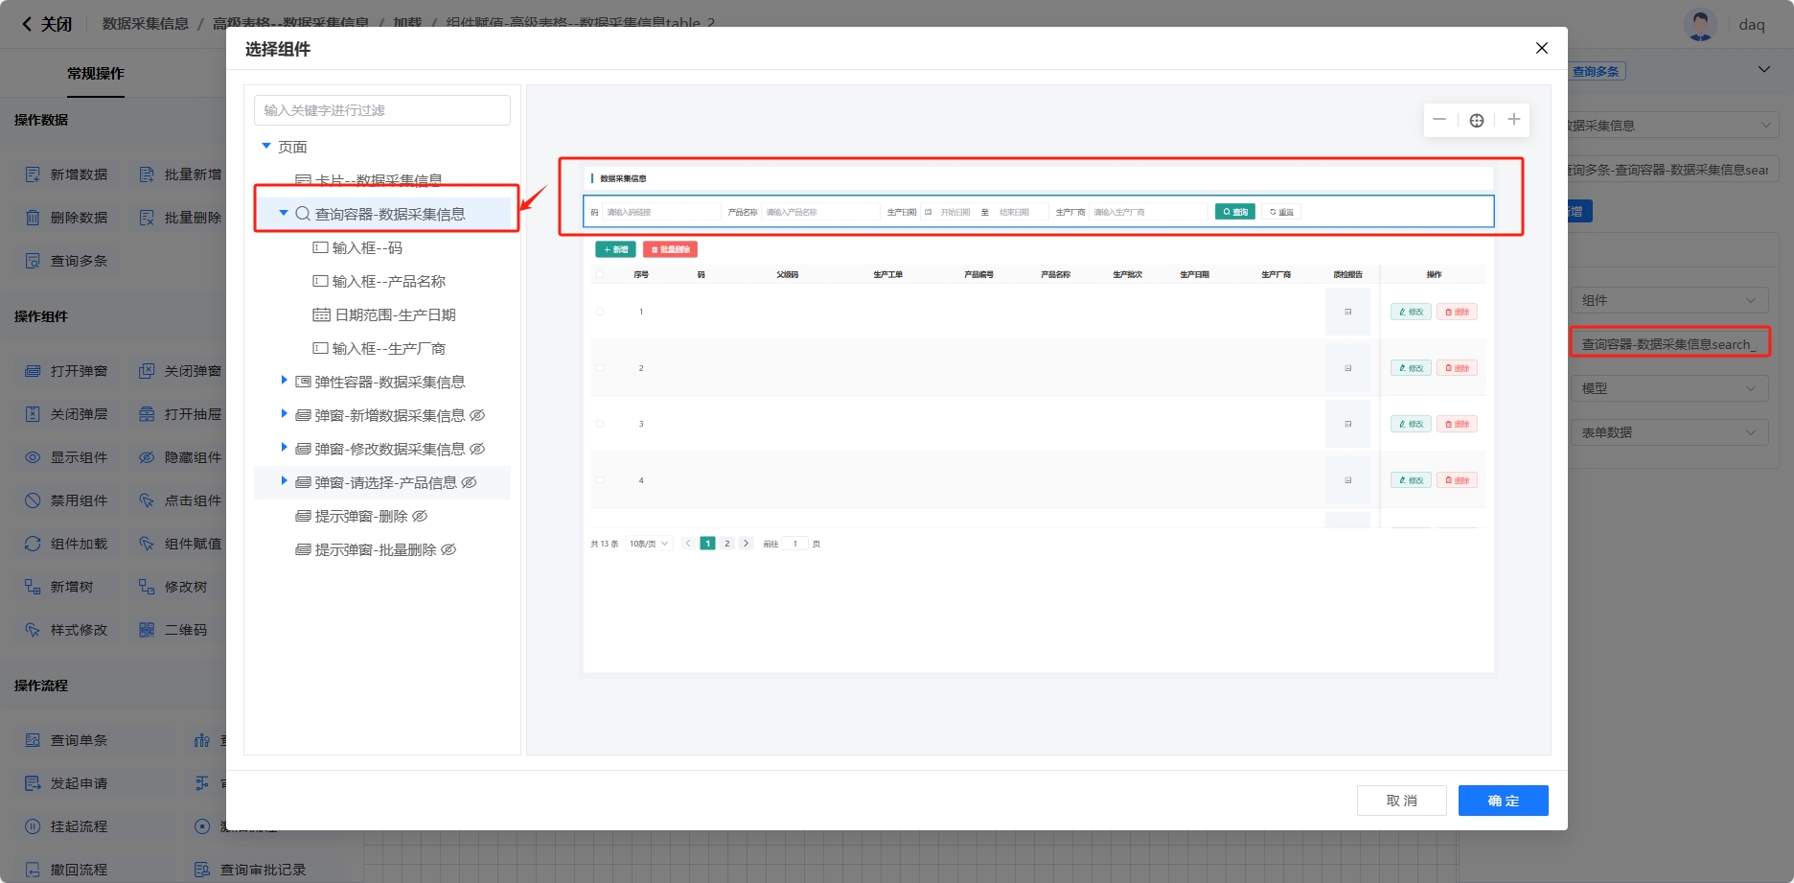1794x883 pixels.
Task: Click the 新增数据 operation icon
Action: pyautogui.click(x=33, y=174)
